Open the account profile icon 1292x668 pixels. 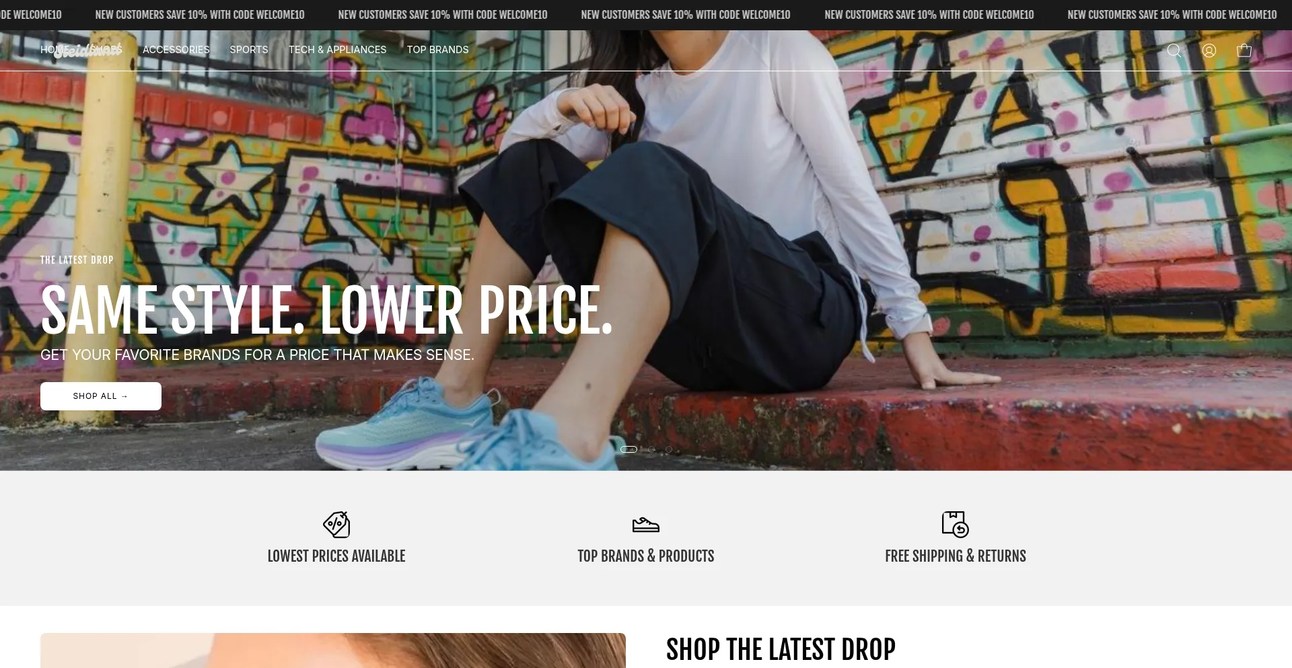click(1209, 50)
